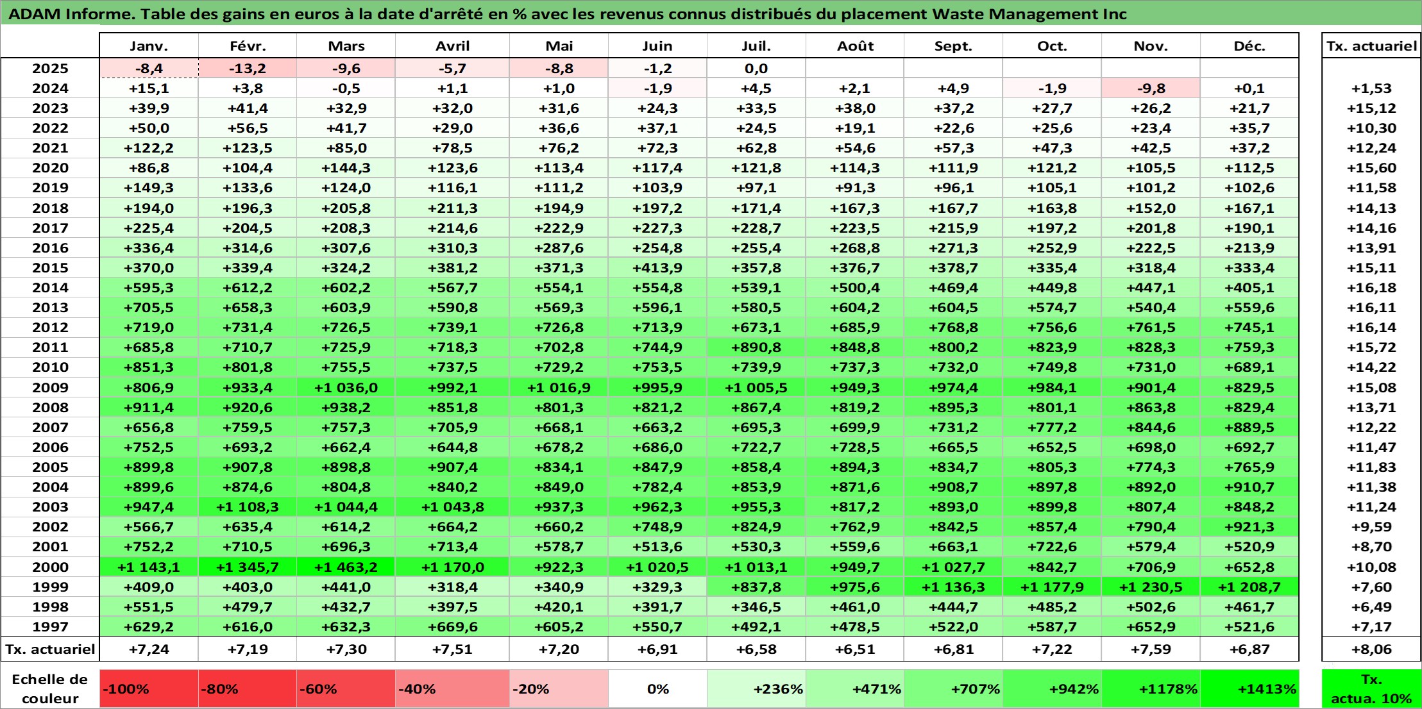This screenshot has width=1422, height=709.
Task: Click cell +889,5 in year 2007
Action: click(x=1249, y=428)
